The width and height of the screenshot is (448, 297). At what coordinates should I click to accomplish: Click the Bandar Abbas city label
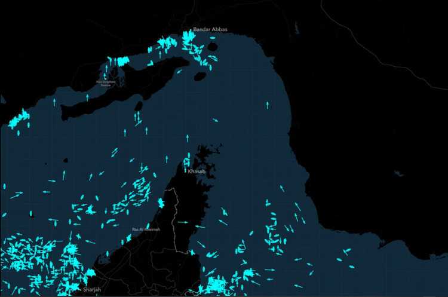(x=210, y=29)
